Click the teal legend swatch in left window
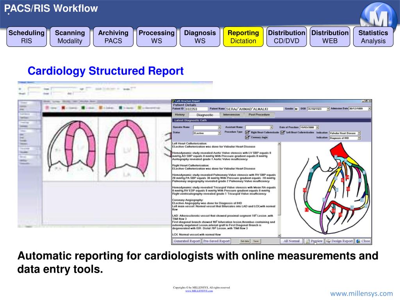Screen dimensions: 400x300 tap(120, 108)
